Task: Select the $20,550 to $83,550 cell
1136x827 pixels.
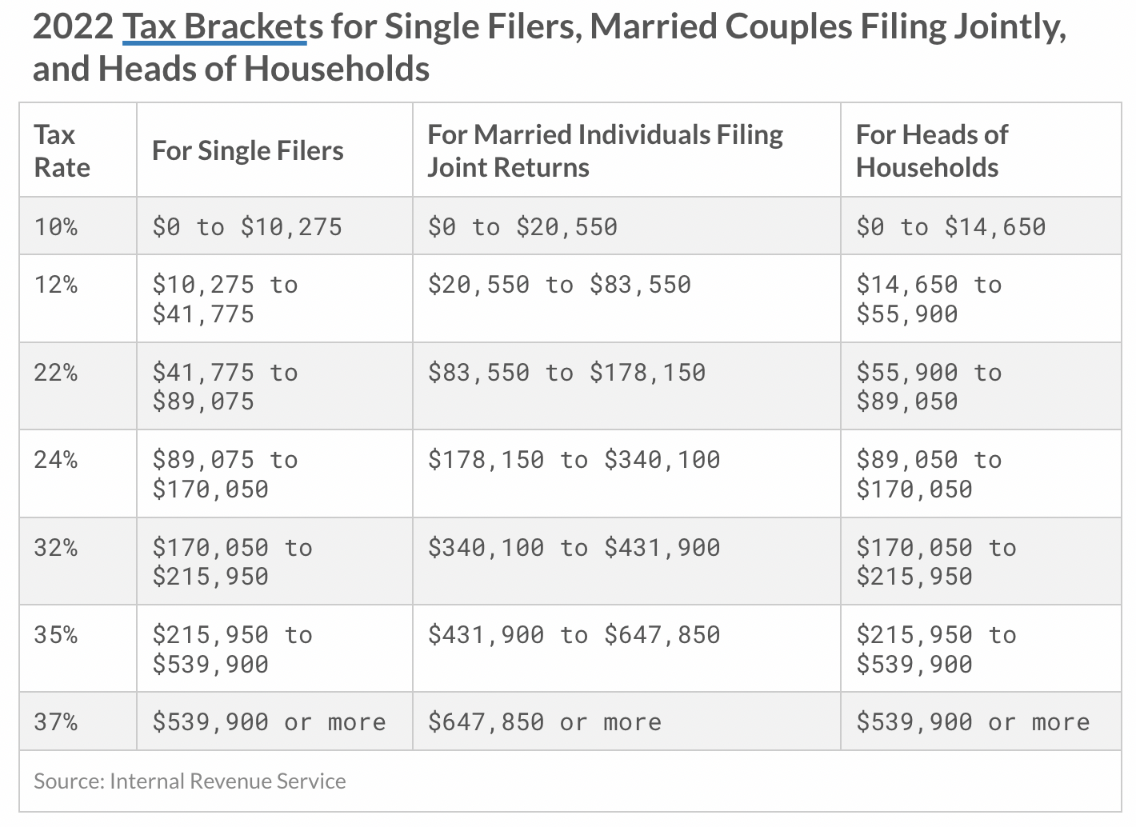Action: 559,285
